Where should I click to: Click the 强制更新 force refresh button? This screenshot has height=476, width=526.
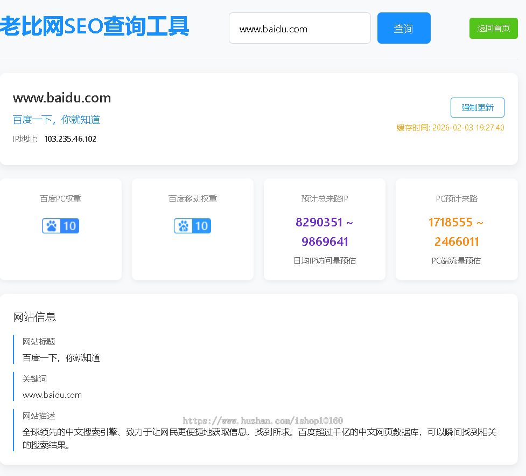point(477,107)
